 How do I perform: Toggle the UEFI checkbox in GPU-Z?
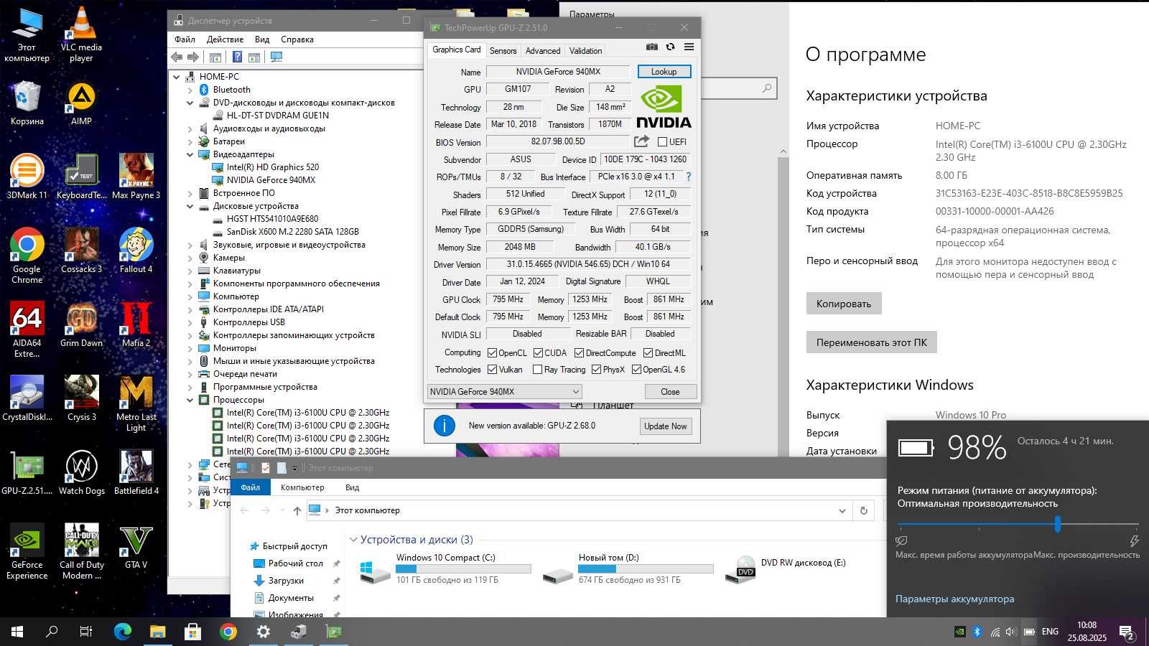[x=662, y=141]
